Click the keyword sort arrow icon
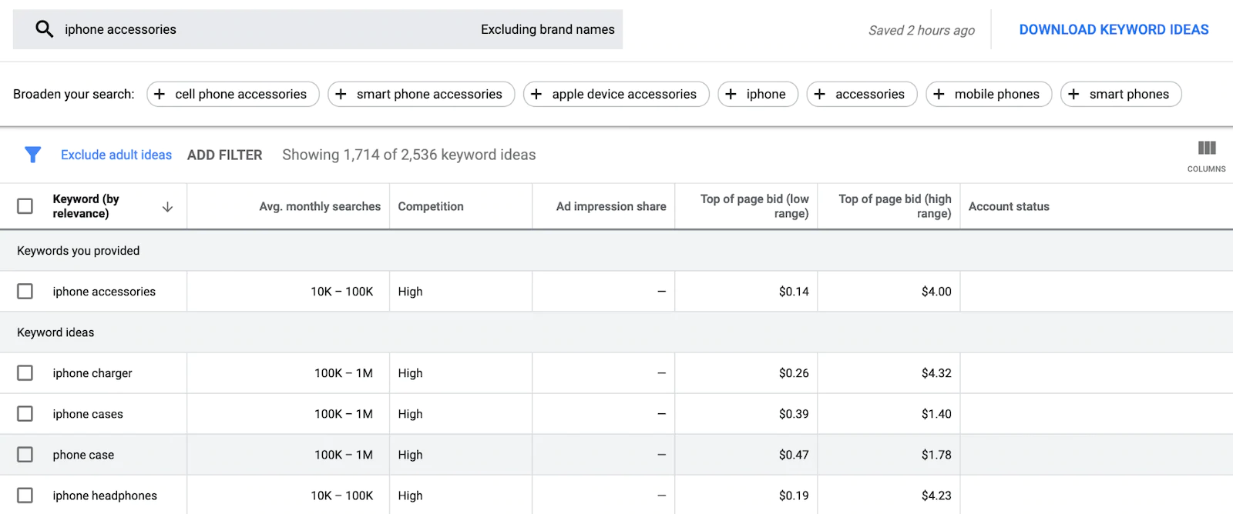Image resolution: width=1233 pixels, height=514 pixels. [x=167, y=207]
